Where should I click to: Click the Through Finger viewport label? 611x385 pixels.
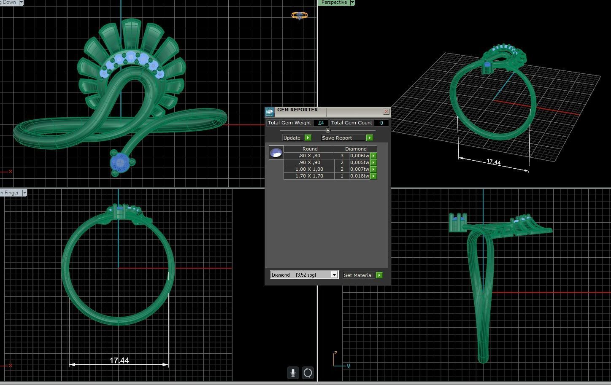pos(10,193)
